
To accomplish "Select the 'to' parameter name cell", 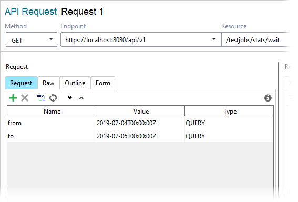I will 52,136.
